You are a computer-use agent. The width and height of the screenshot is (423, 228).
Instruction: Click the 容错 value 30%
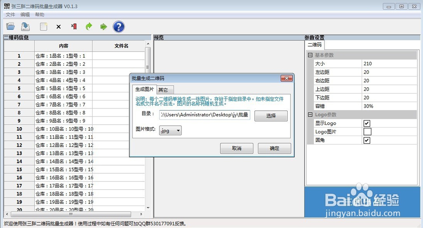389,106
